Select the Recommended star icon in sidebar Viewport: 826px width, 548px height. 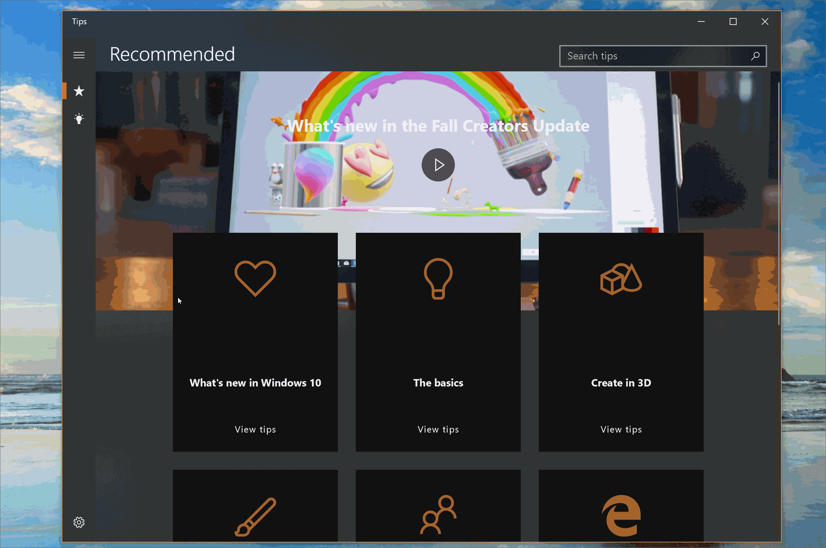(x=79, y=91)
